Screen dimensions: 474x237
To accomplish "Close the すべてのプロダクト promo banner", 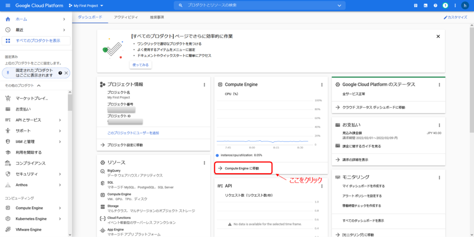I will (x=438, y=36).
